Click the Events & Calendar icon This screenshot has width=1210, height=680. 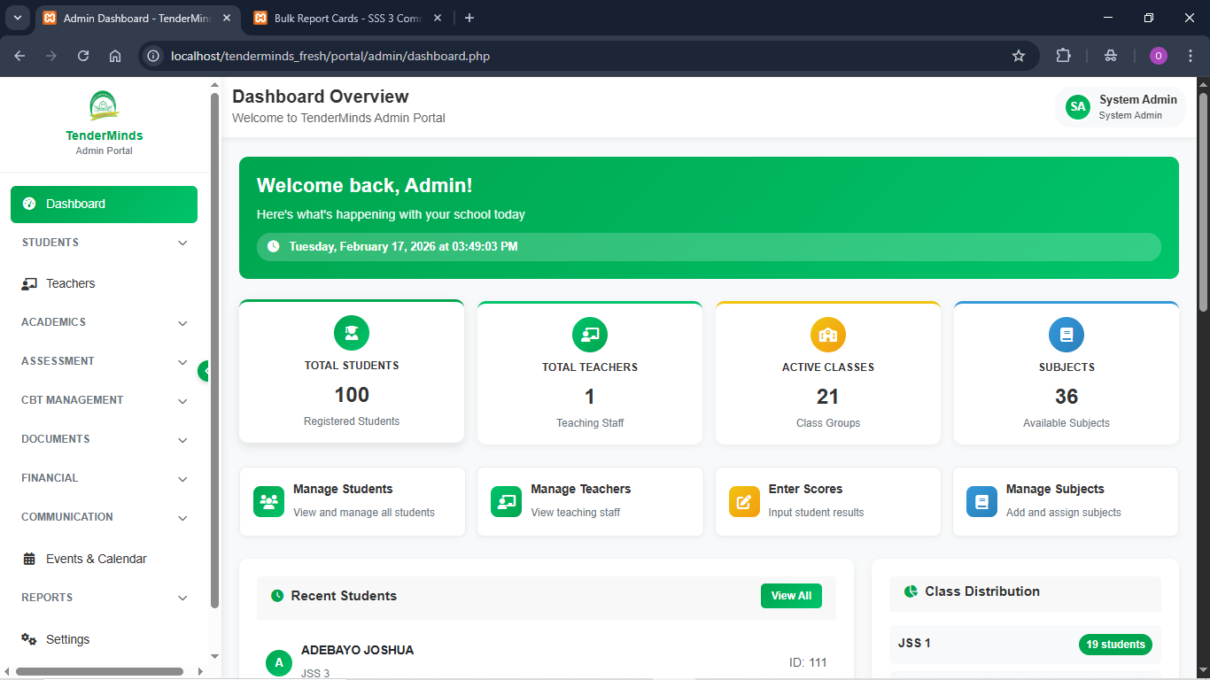[30, 558]
